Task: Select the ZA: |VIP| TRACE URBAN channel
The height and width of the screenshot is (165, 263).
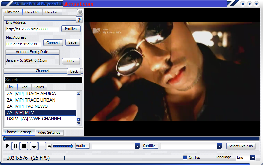Action: point(31,100)
